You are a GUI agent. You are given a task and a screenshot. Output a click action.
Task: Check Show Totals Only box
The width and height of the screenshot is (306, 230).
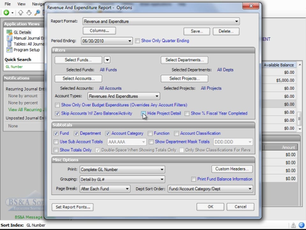tap(56, 150)
